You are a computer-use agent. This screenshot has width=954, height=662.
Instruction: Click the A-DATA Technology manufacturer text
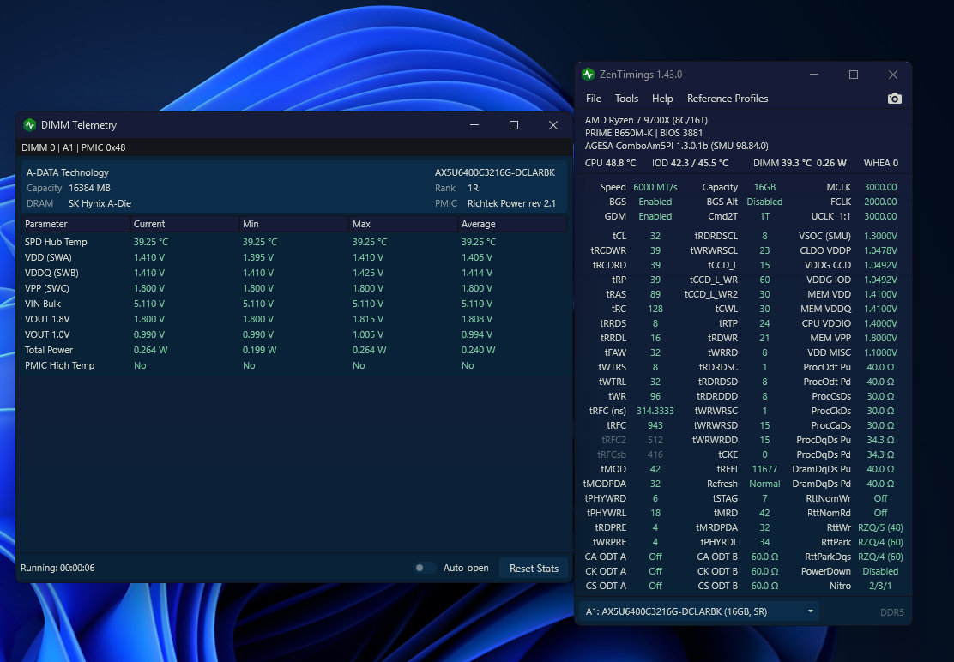tap(68, 172)
